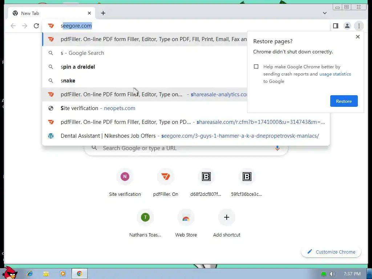Viewport: 372px width, 279px height.
Task: Follow the 'usage statistics' link
Action: point(335,74)
